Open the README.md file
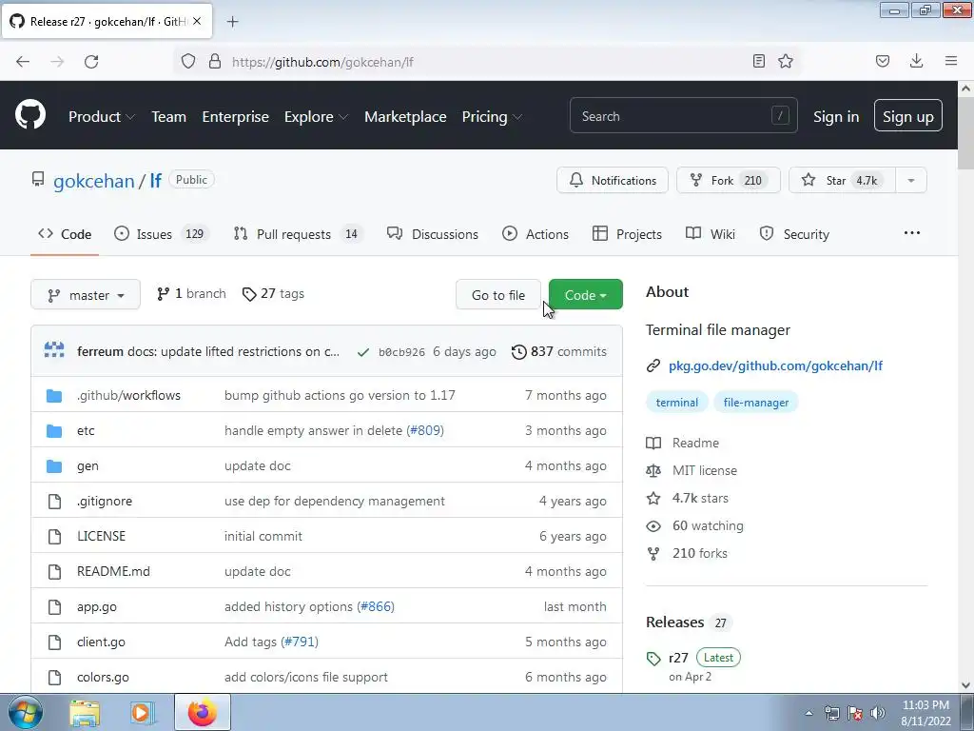The image size is (974, 731). click(x=114, y=571)
